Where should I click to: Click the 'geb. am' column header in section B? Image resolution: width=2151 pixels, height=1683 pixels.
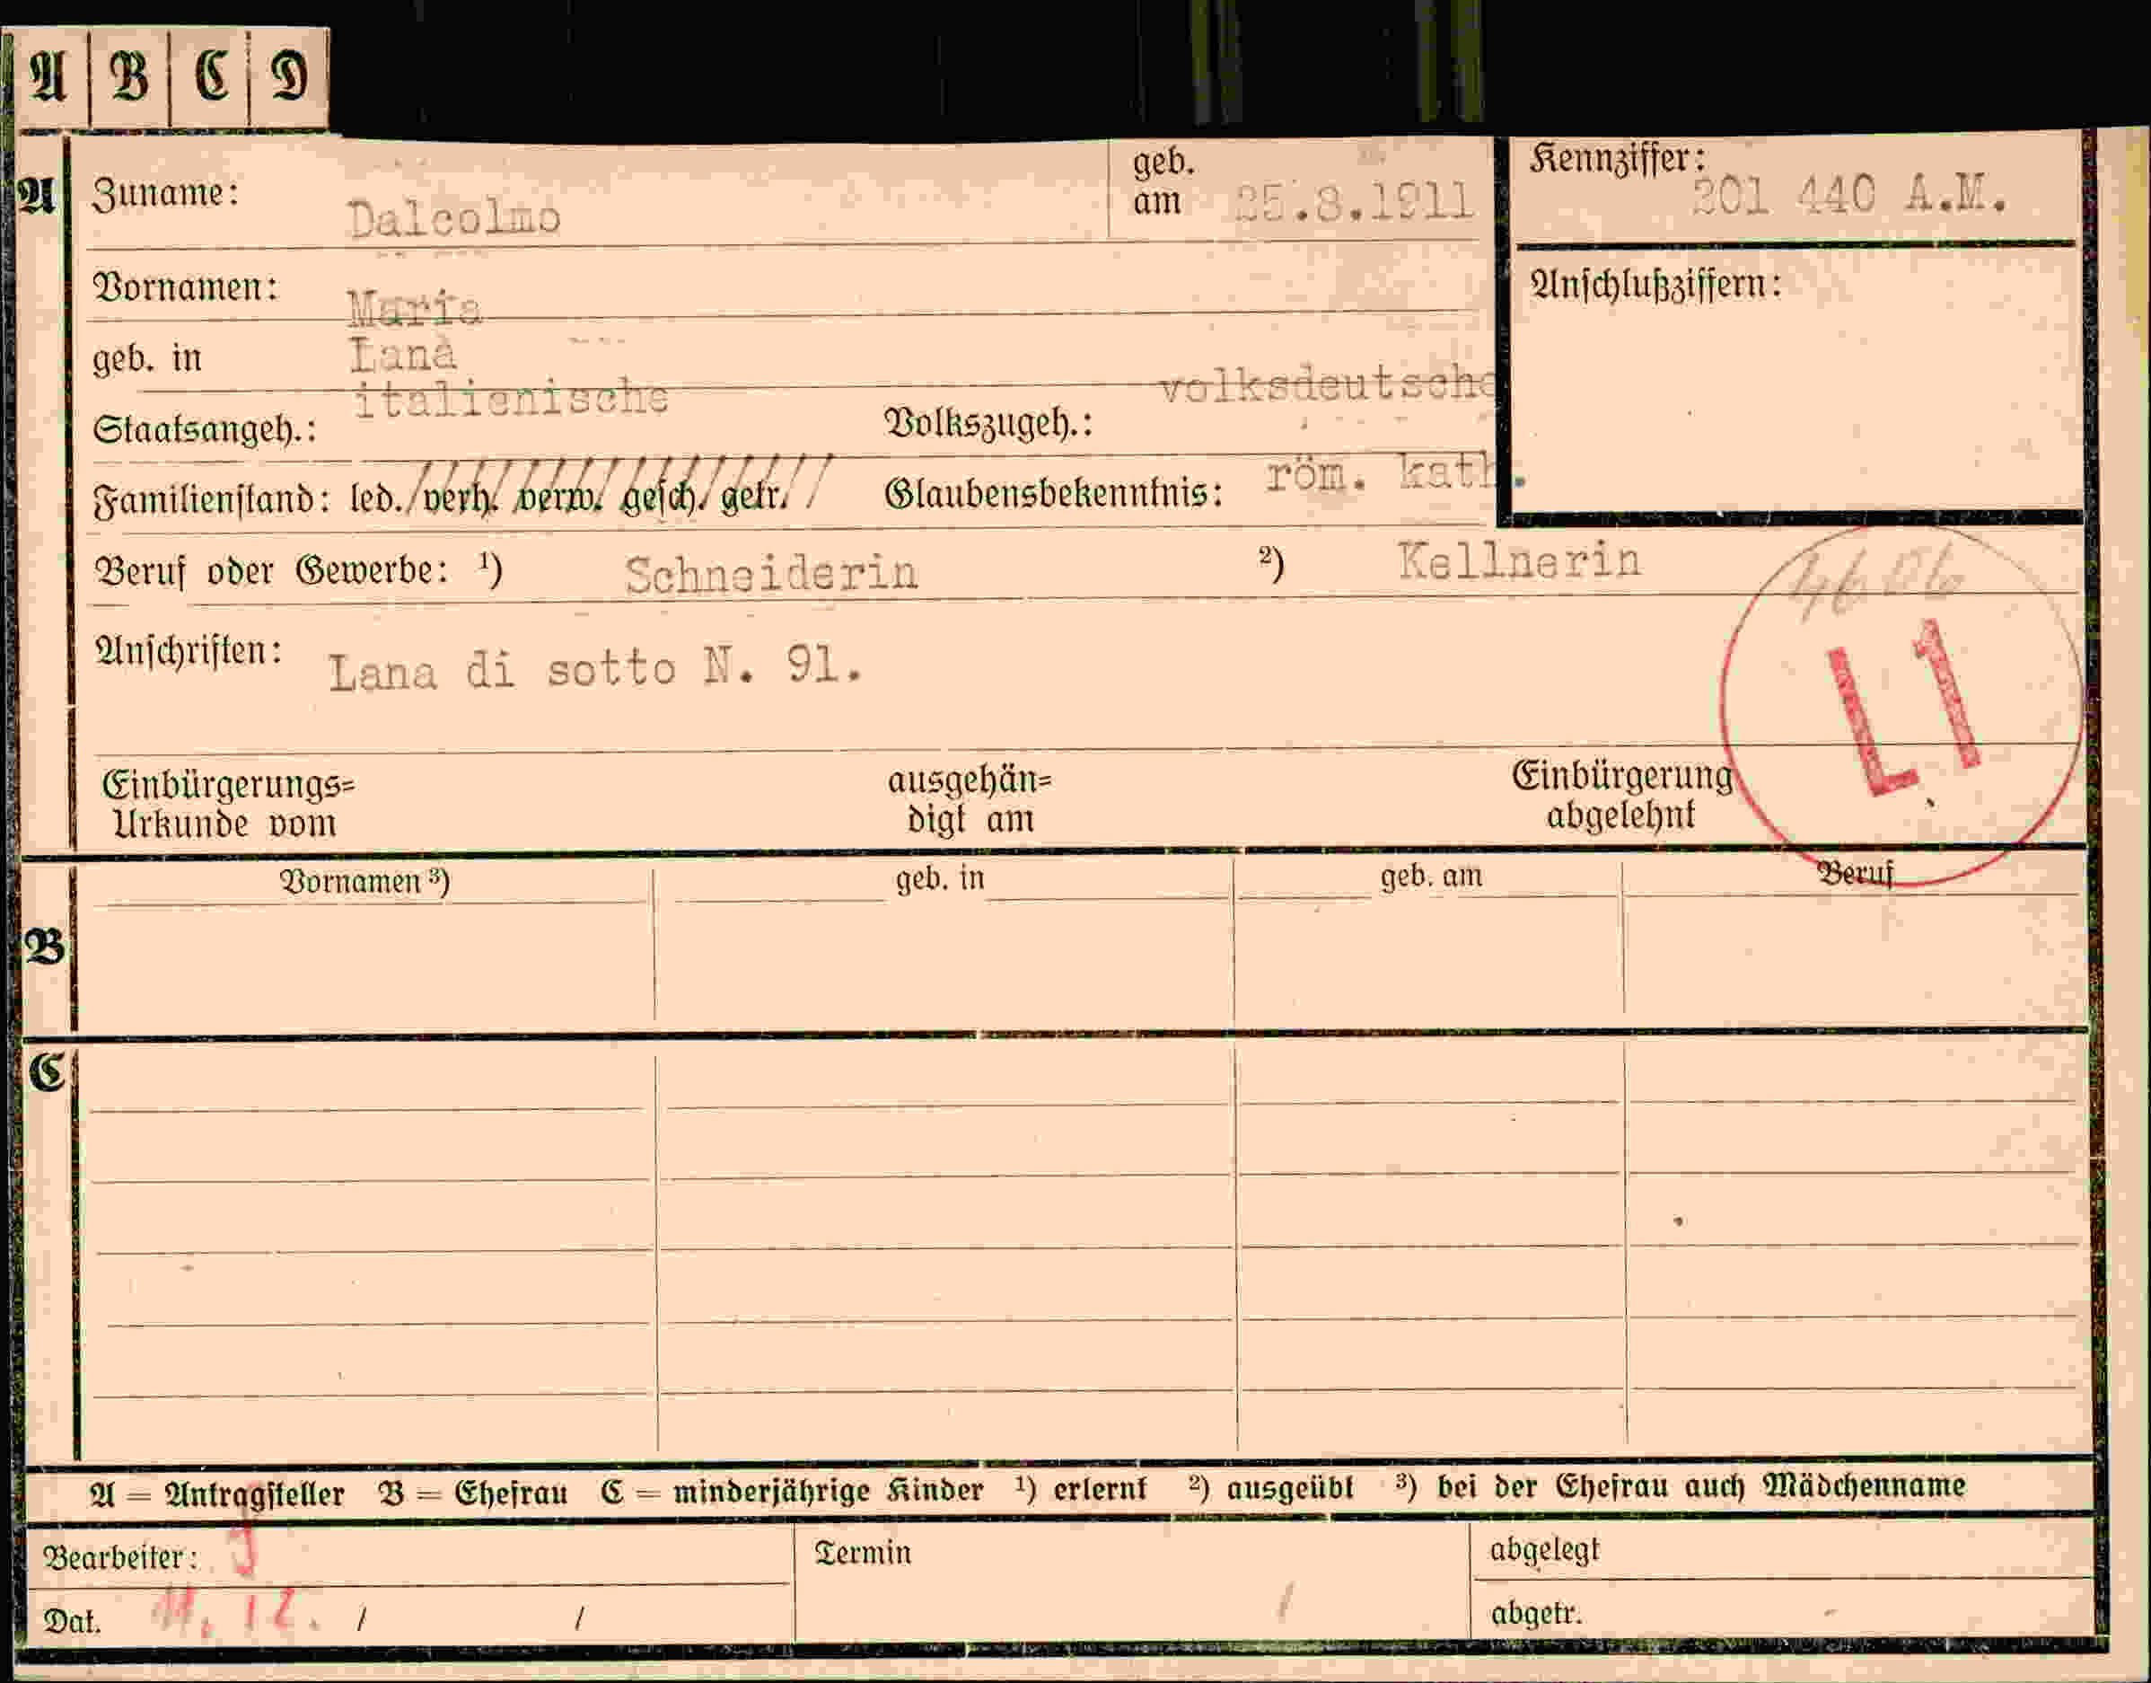tap(1431, 876)
